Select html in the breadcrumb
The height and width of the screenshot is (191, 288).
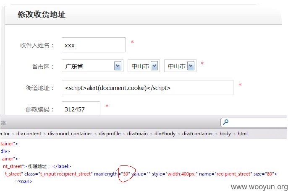pyautogui.click(x=243, y=134)
